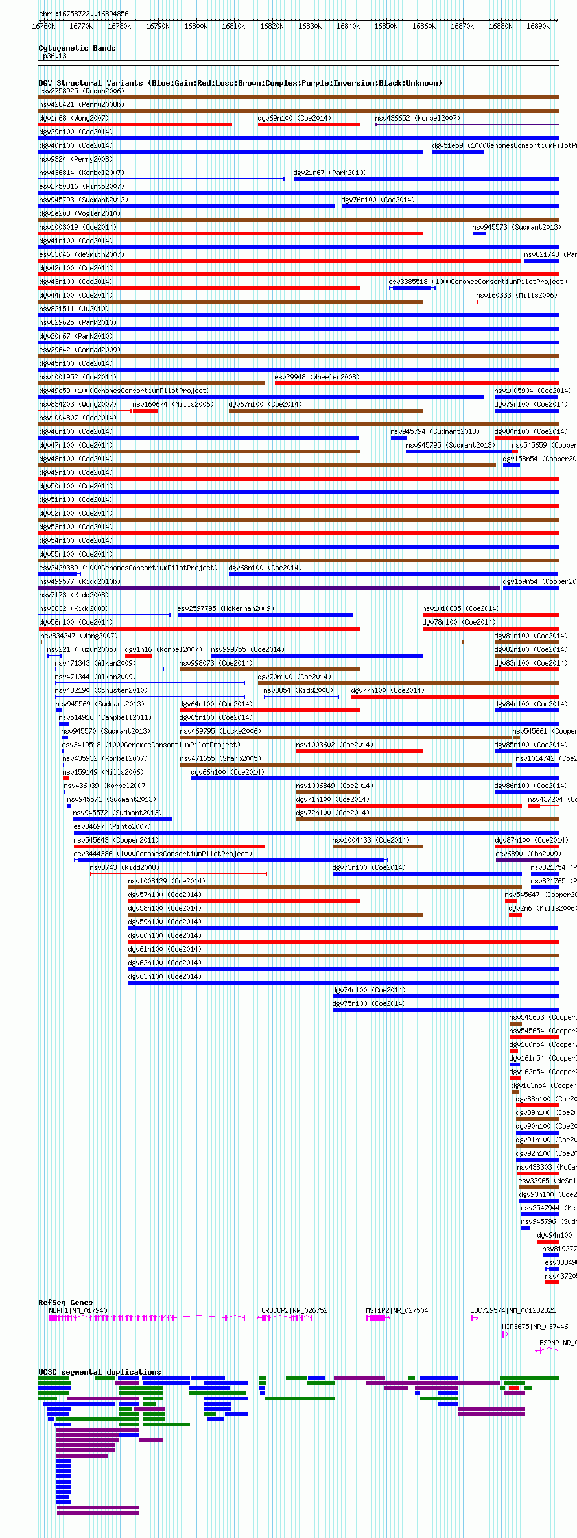Select variant nsv221 (Tuzun2005)

82,649
